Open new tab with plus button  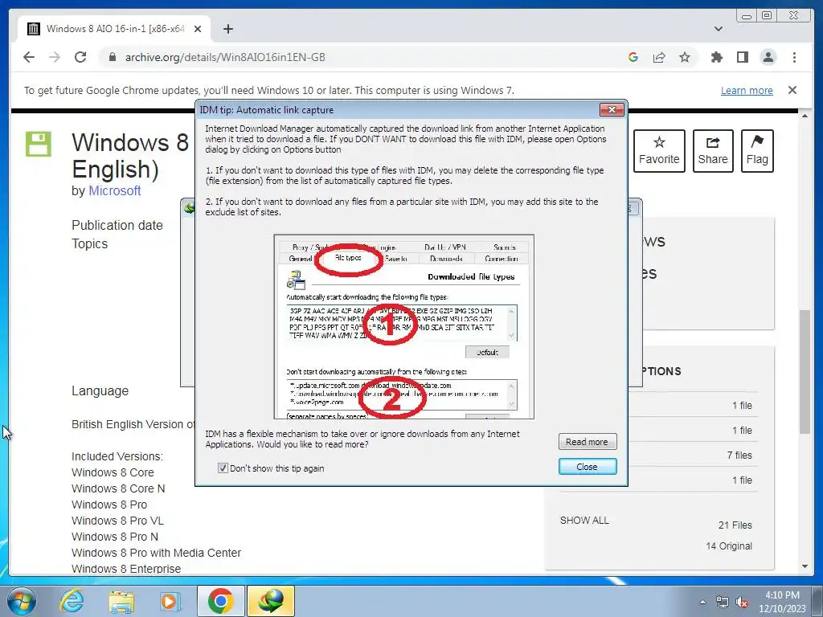pyautogui.click(x=227, y=29)
